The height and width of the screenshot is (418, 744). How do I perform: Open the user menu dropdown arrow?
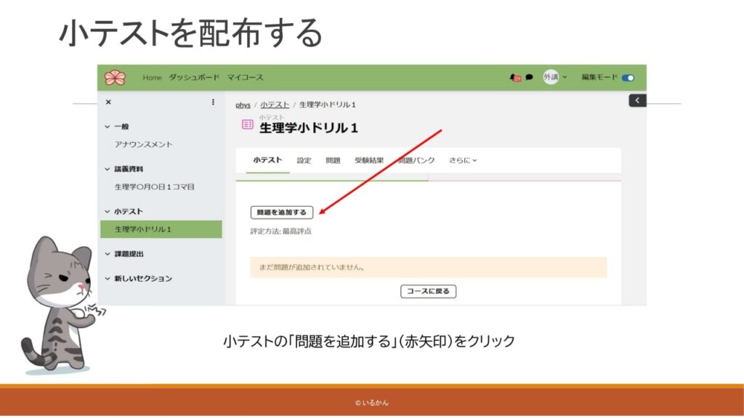click(565, 78)
